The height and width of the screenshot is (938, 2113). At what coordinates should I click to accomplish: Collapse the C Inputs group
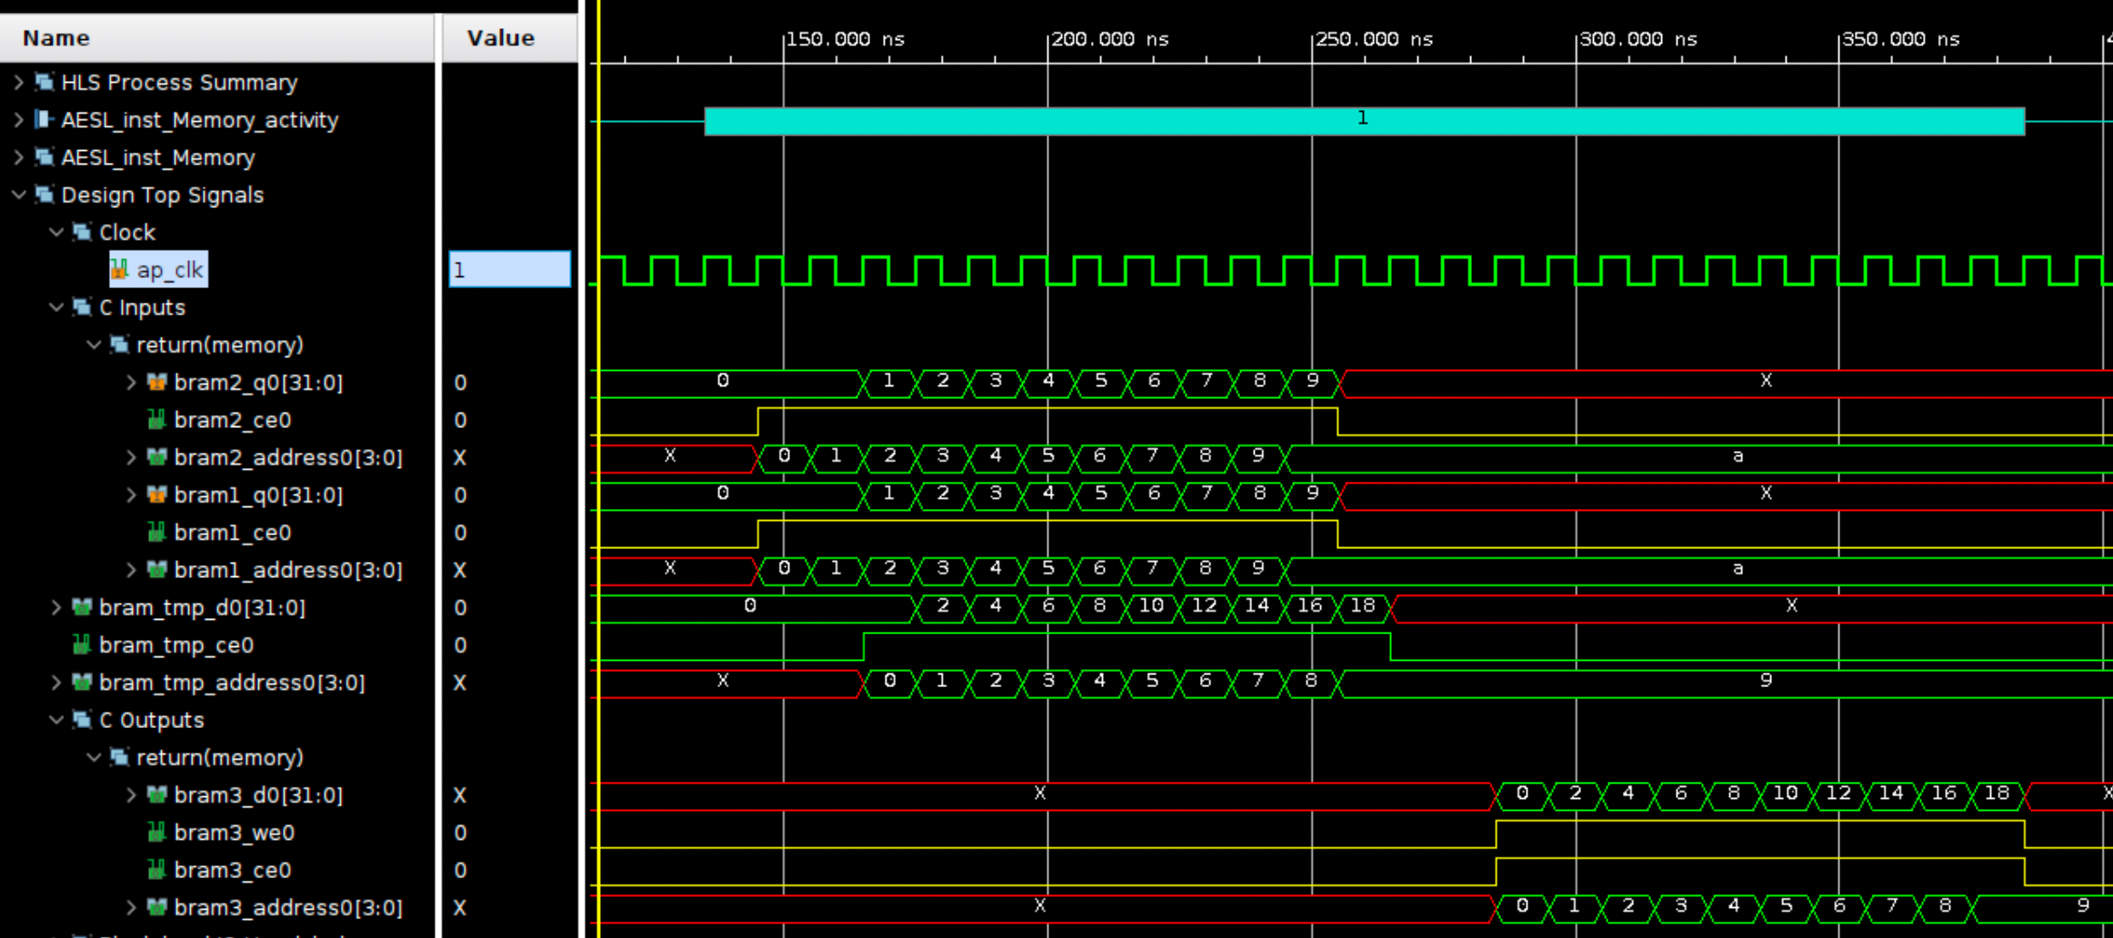(55, 307)
